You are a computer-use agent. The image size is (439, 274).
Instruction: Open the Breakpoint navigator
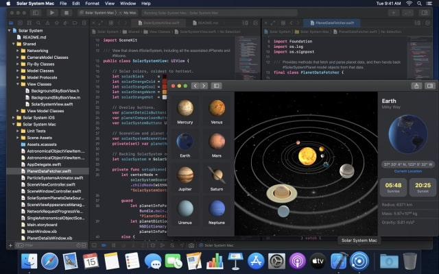75,23
